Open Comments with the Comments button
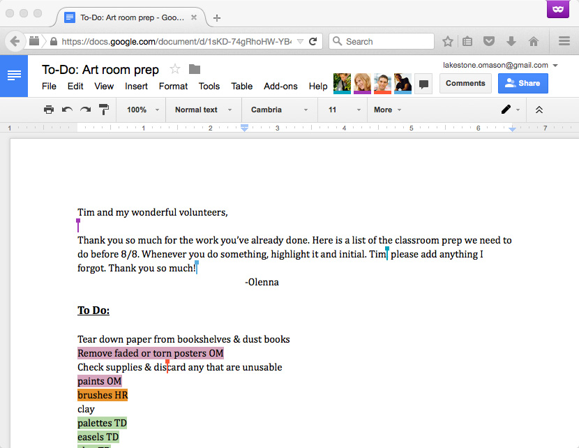This screenshot has height=448, width=579. 465,83
